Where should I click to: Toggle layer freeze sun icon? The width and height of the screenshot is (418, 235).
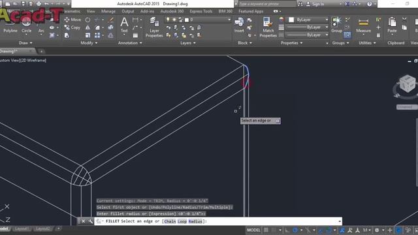coord(174,20)
